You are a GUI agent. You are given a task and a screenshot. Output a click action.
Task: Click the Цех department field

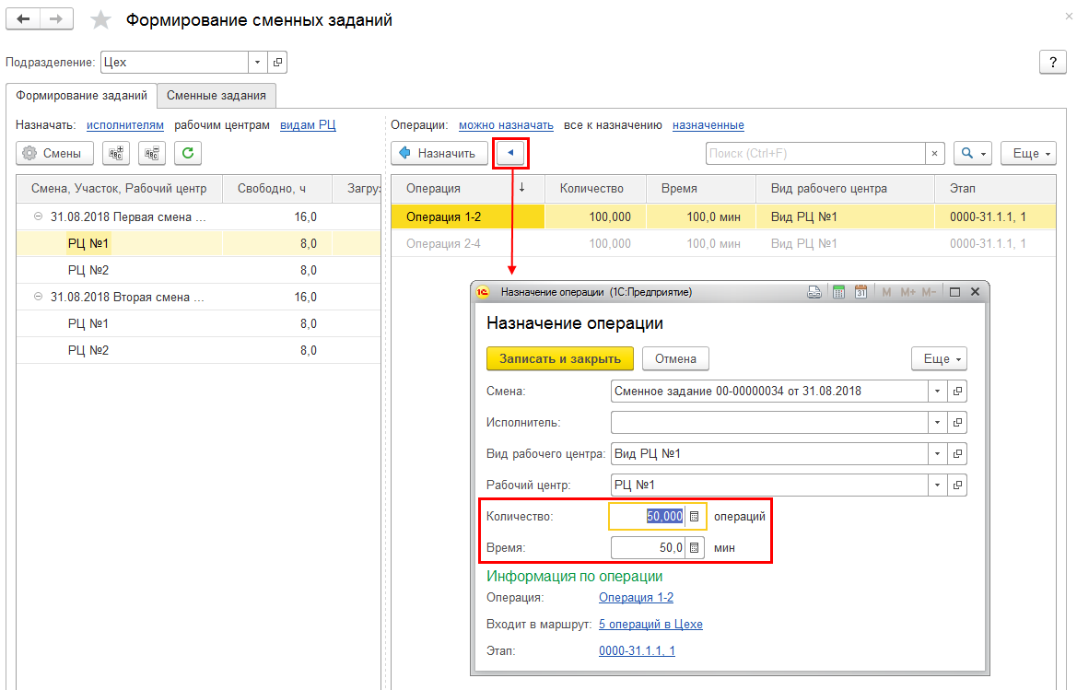pyautogui.click(x=174, y=63)
